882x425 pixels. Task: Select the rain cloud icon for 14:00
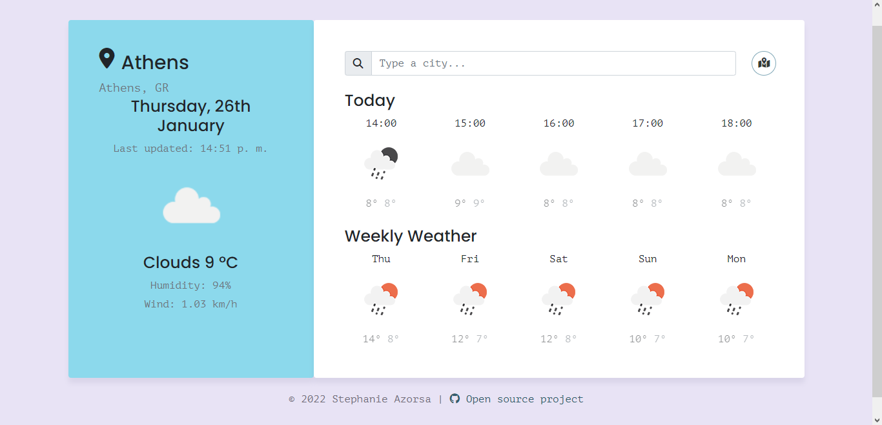coord(381,163)
